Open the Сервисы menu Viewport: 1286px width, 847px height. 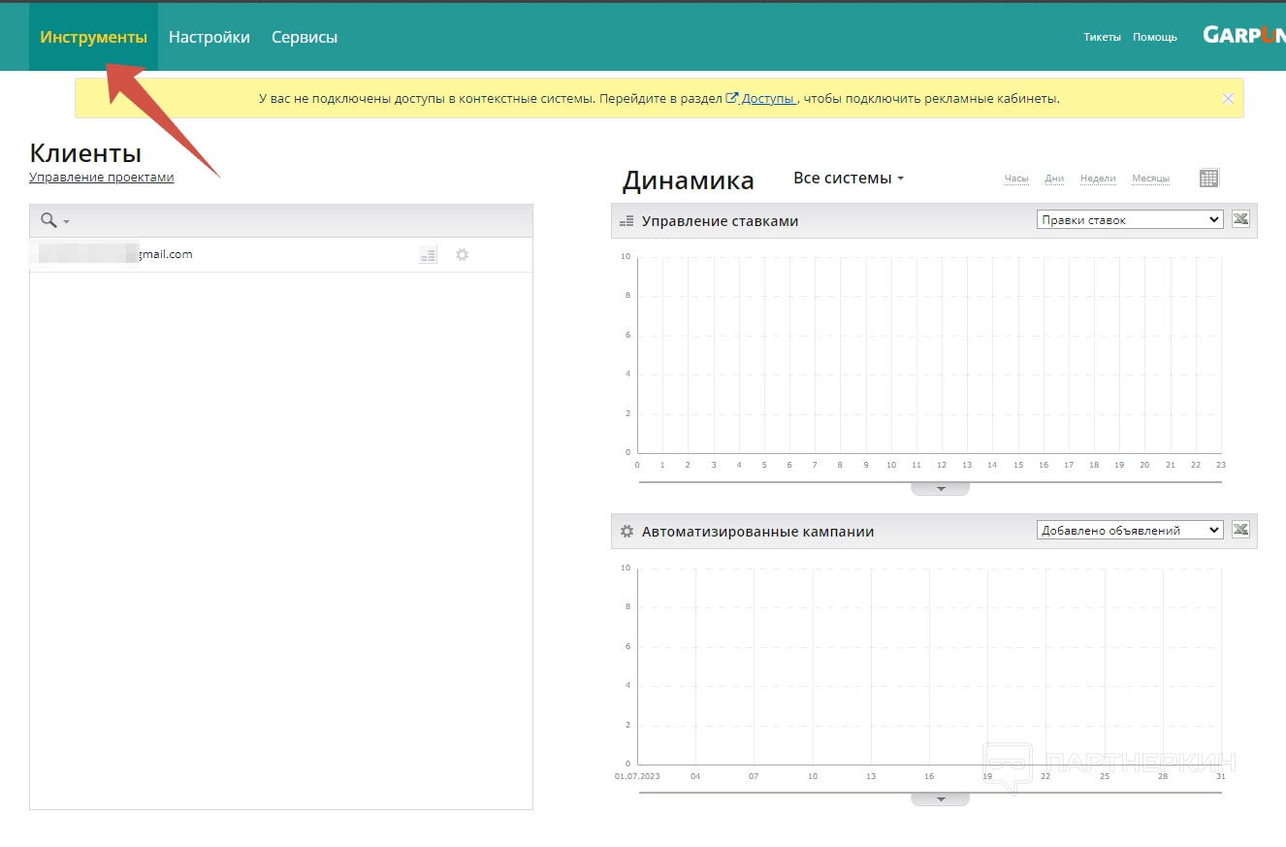tap(305, 37)
